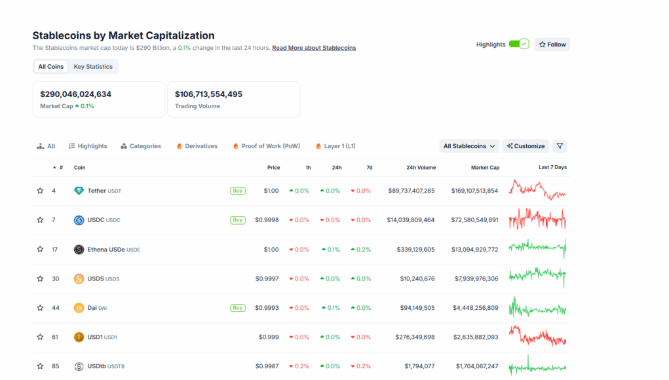Star USDtb as favorite
Screen dimensions: 669x380
pos(40,366)
